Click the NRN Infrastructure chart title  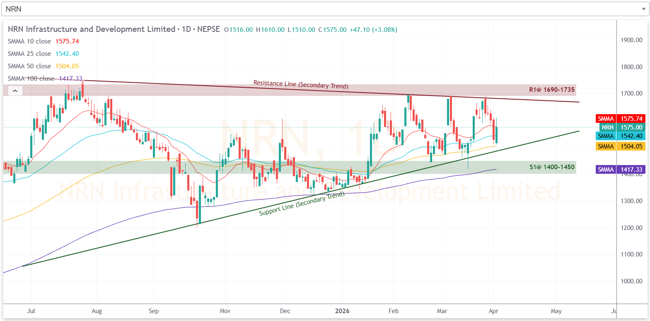(x=92, y=29)
